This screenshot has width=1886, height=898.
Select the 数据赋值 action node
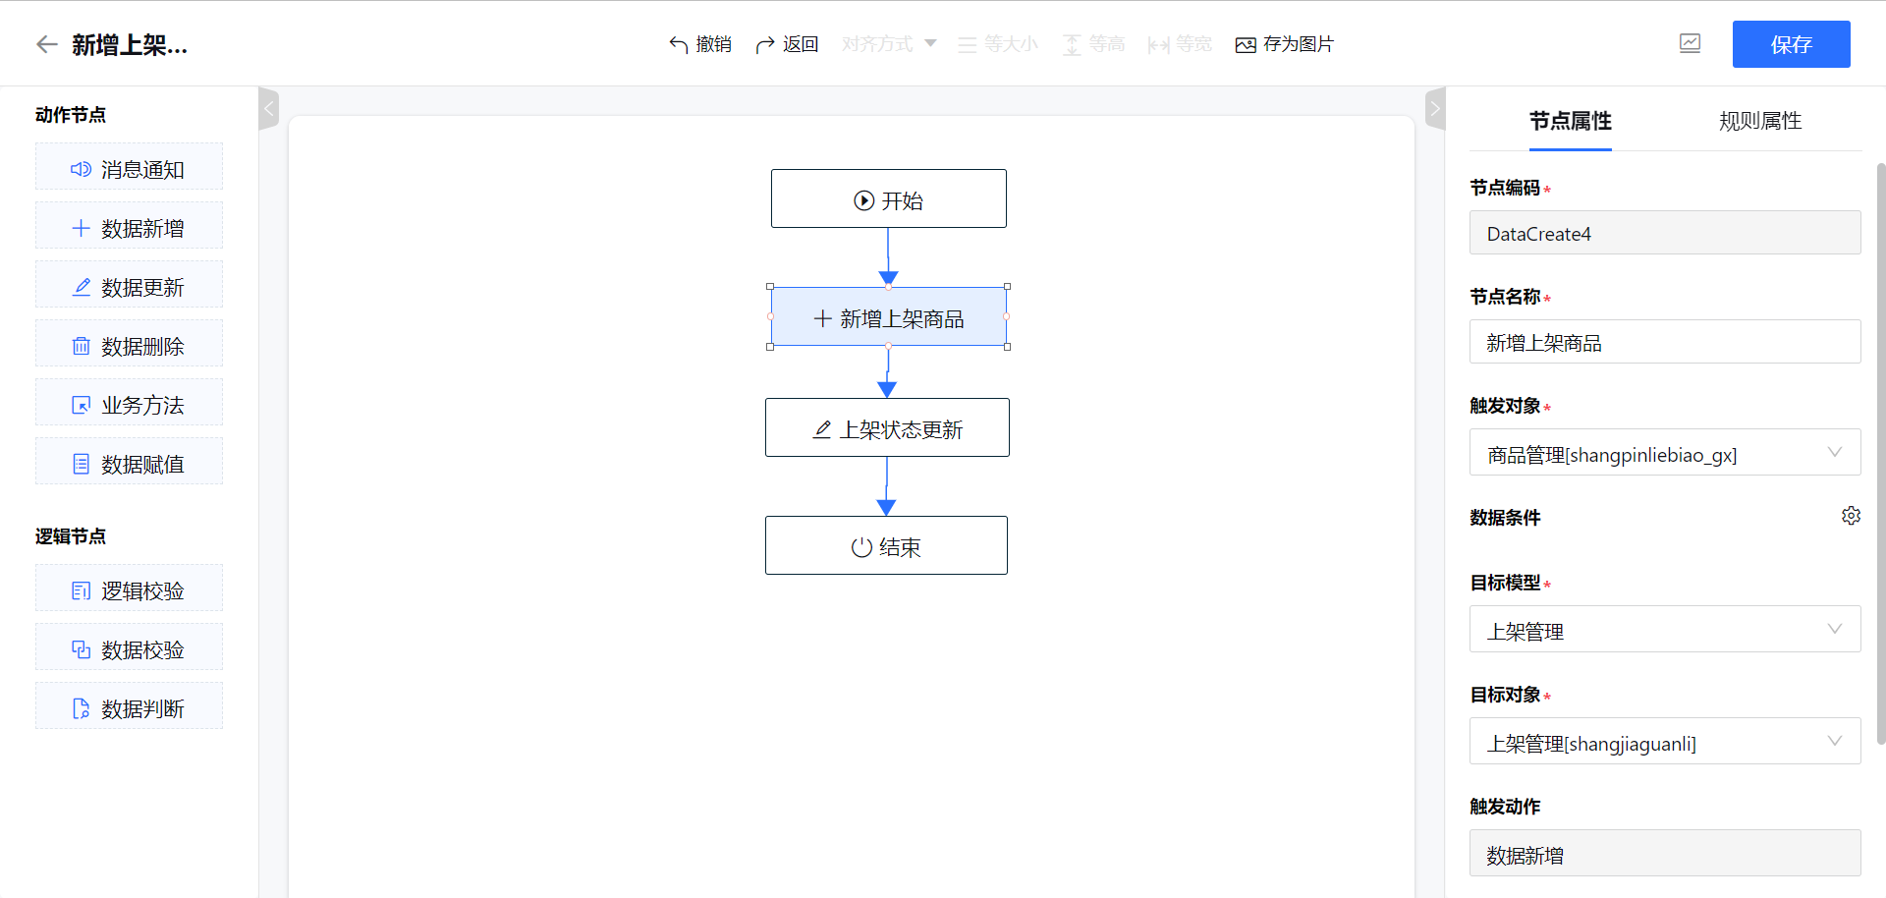(129, 461)
